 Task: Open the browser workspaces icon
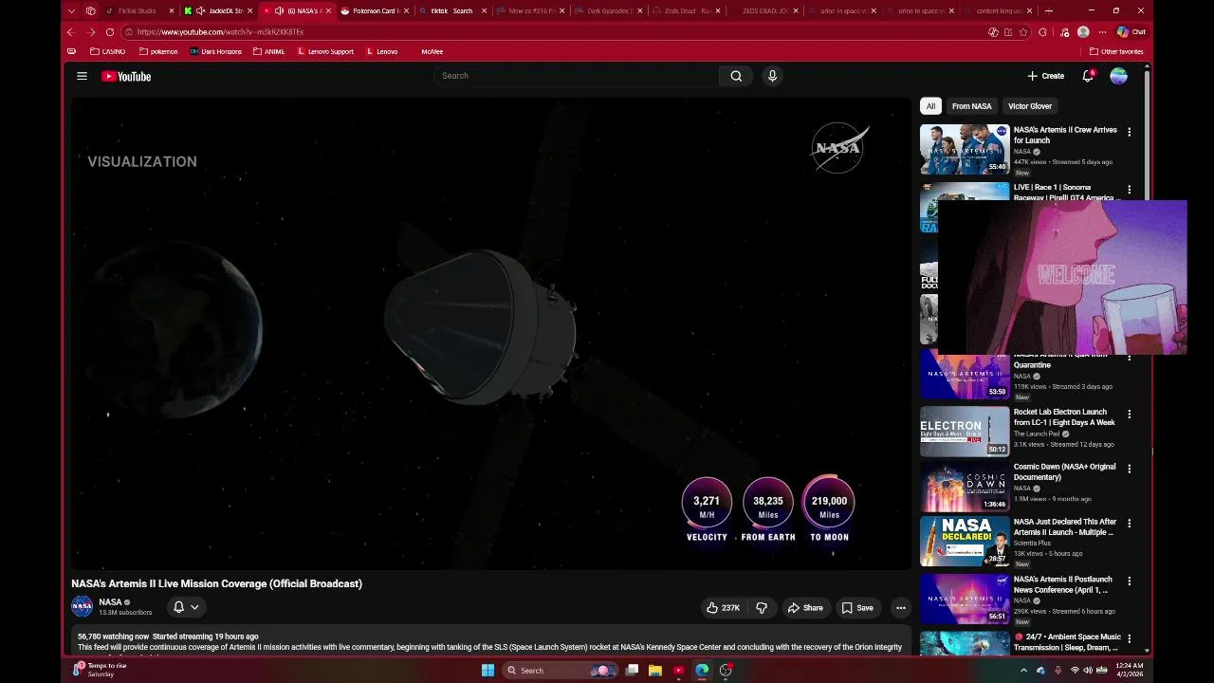[x=90, y=10]
